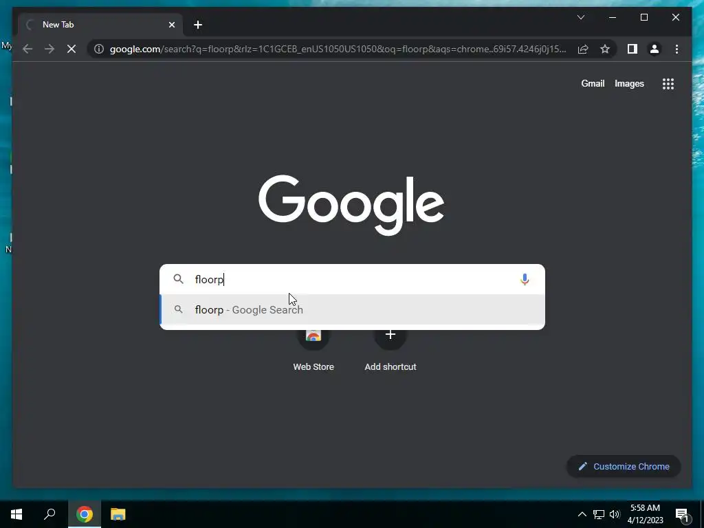Maximize the Chrome window

[x=643, y=17]
